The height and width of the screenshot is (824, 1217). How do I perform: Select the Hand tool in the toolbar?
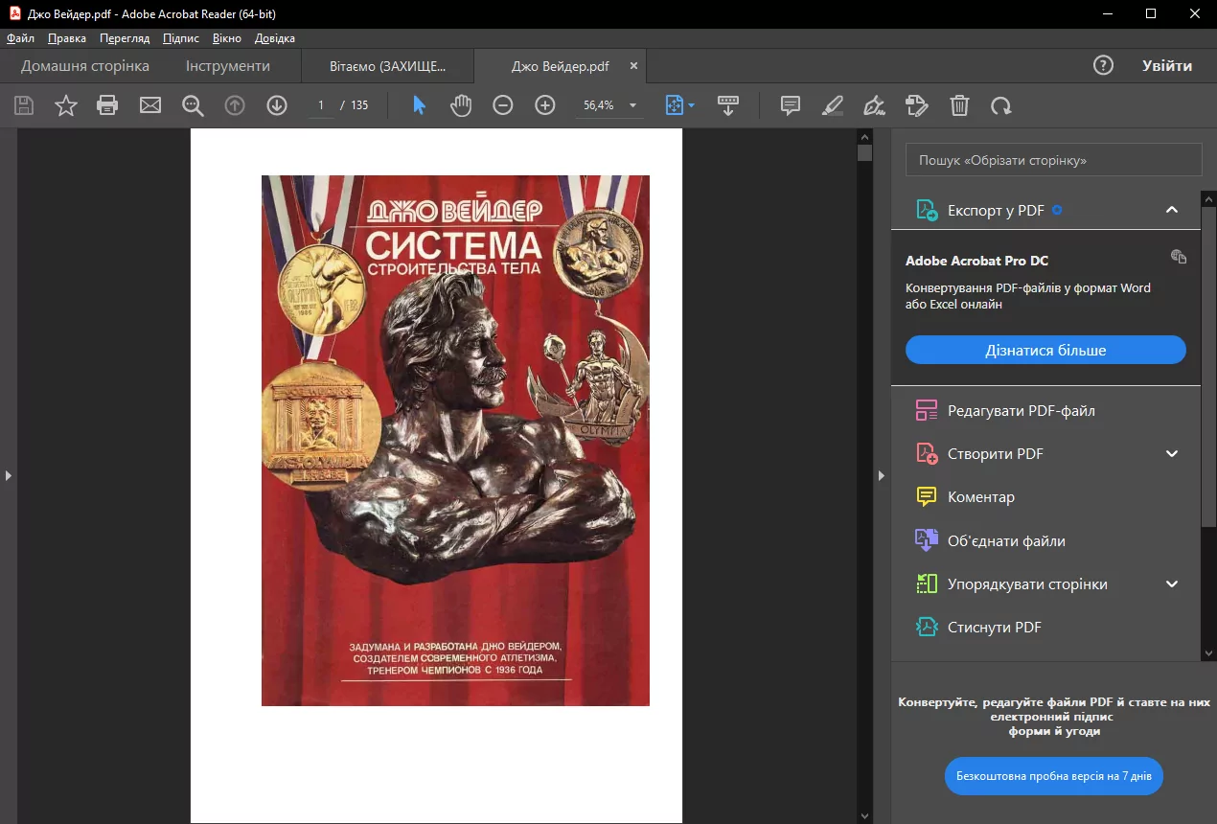[461, 105]
